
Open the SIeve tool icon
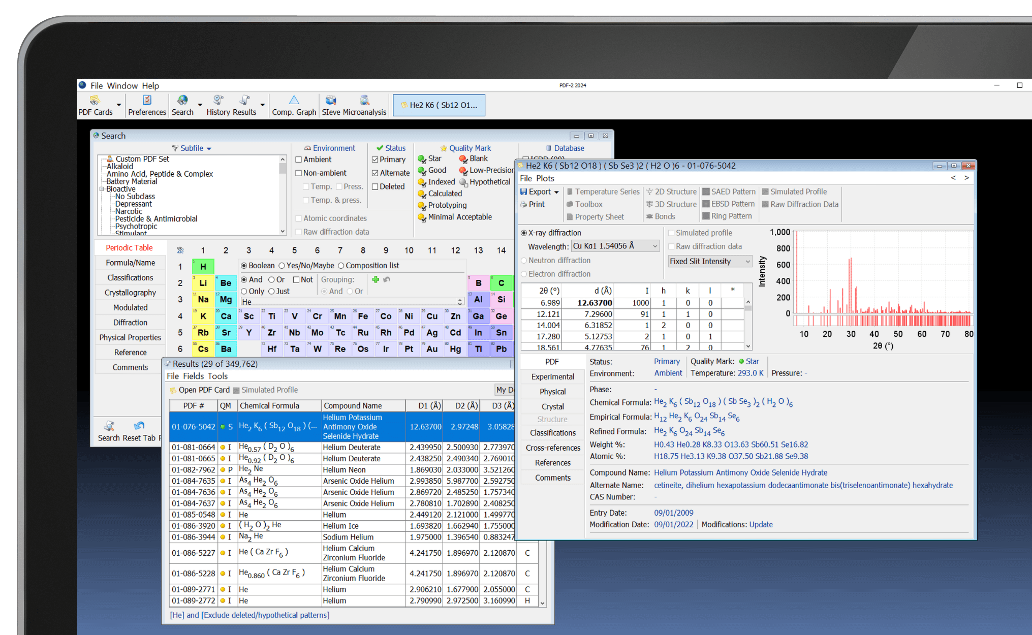click(331, 101)
